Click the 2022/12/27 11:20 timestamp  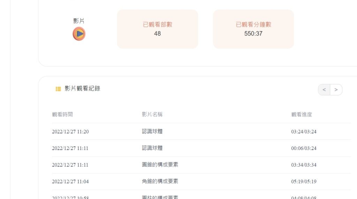pos(70,132)
